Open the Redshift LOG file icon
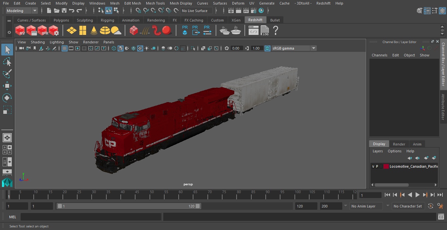This screenshot has height=230, width=447. pos(265,31)
